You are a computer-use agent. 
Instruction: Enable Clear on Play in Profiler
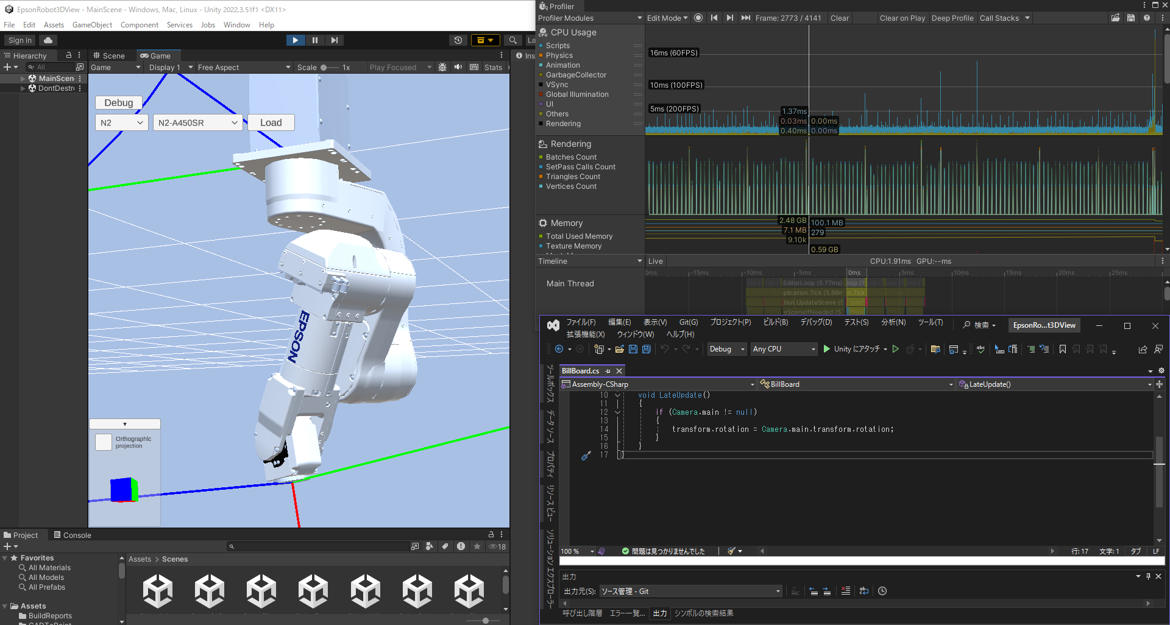click(902, 18)
